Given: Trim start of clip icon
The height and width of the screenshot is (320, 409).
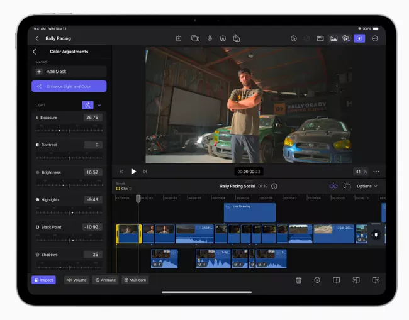Looking at the screenshot, I should pos(356,280).
